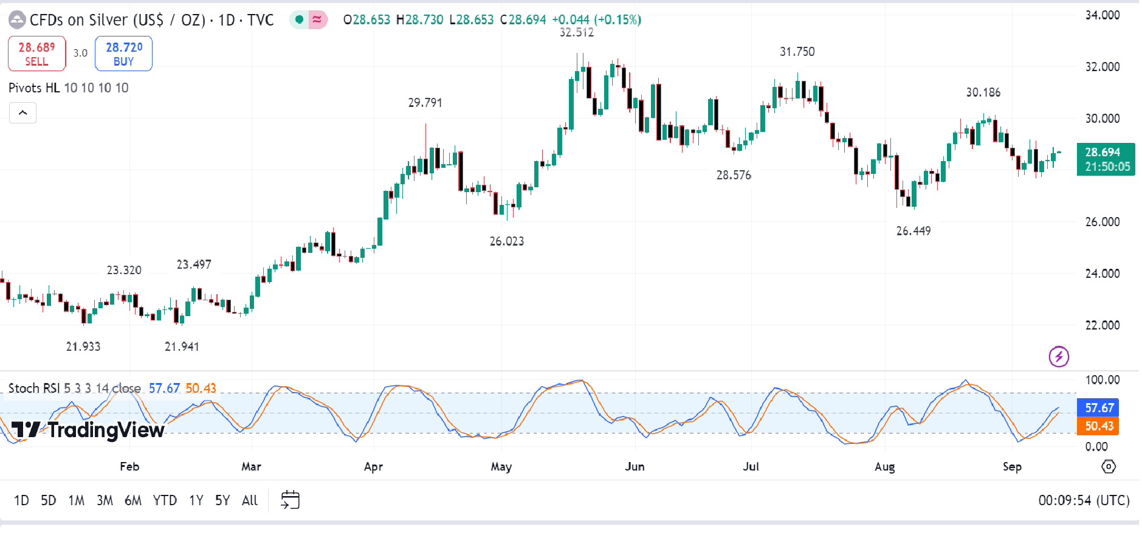Click the silver symbol logo icon
The image size is (1142, 535).
pos(17,20)
